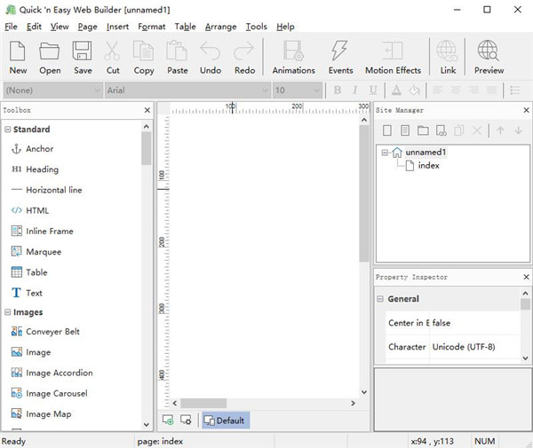533x448 pixels.
Task: Toggle underline text formatting
Action: pyautogui.click(x=371, y=90)
